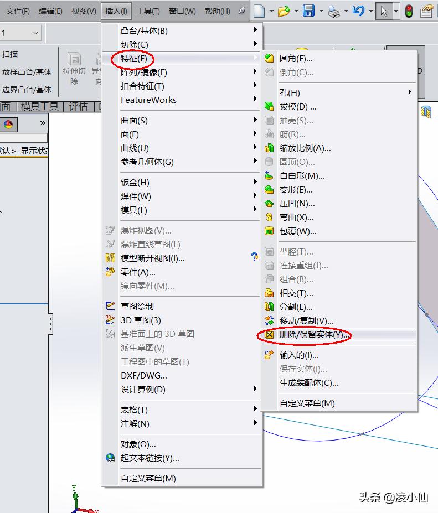This screenshot has height=513, width=438.
Task: Open the 编辑(E) menu
Action: pos(50,11)
